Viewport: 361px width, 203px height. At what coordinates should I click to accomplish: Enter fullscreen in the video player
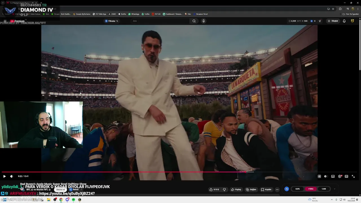tap(353, 176)
